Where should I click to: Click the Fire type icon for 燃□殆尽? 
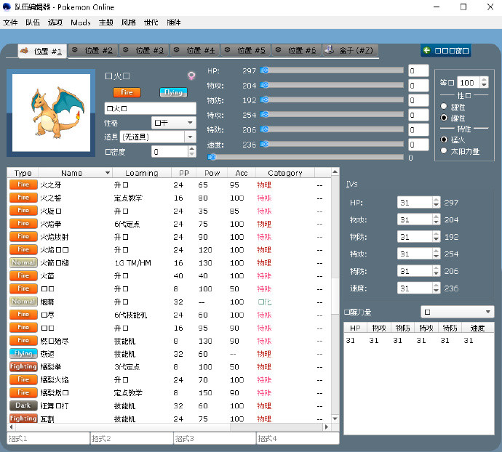coord(23,341)
